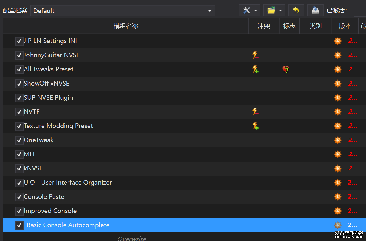Click the wrench and screwdriver tools icon
The width and height of the screenshot is (366, 241).
tap(246, 11)
